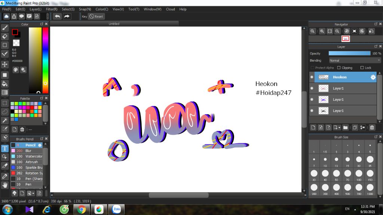The height and width of the screenshot is (215, 383).
Task: Select the Airbrush brush
Action: coord(27,162)
